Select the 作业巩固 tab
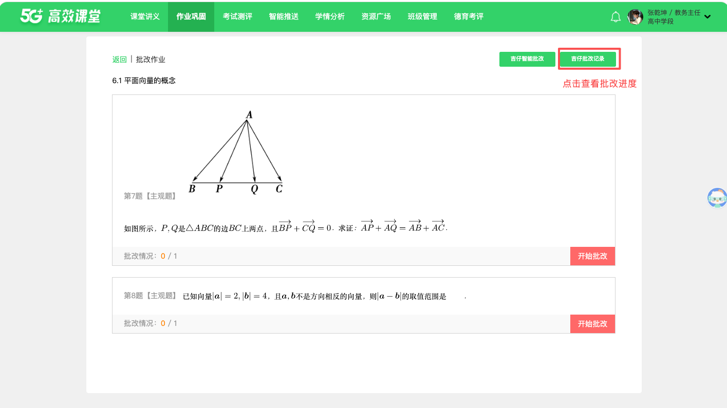The image size is (727, 408). [191, 16]
